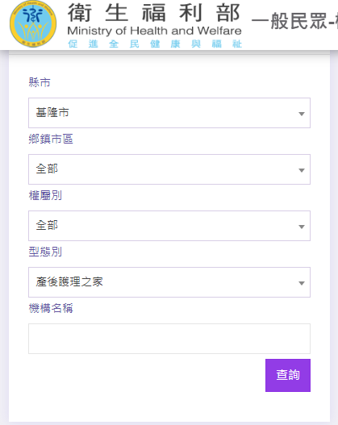This screenshot has width=338, height=425.
Task: Focus the 機構名稱 text input field
Action: [169, 339]
